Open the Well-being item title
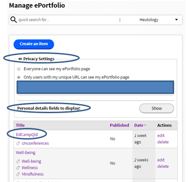The width and height of the screenshot is (188, 182). [x=26, y=152]
